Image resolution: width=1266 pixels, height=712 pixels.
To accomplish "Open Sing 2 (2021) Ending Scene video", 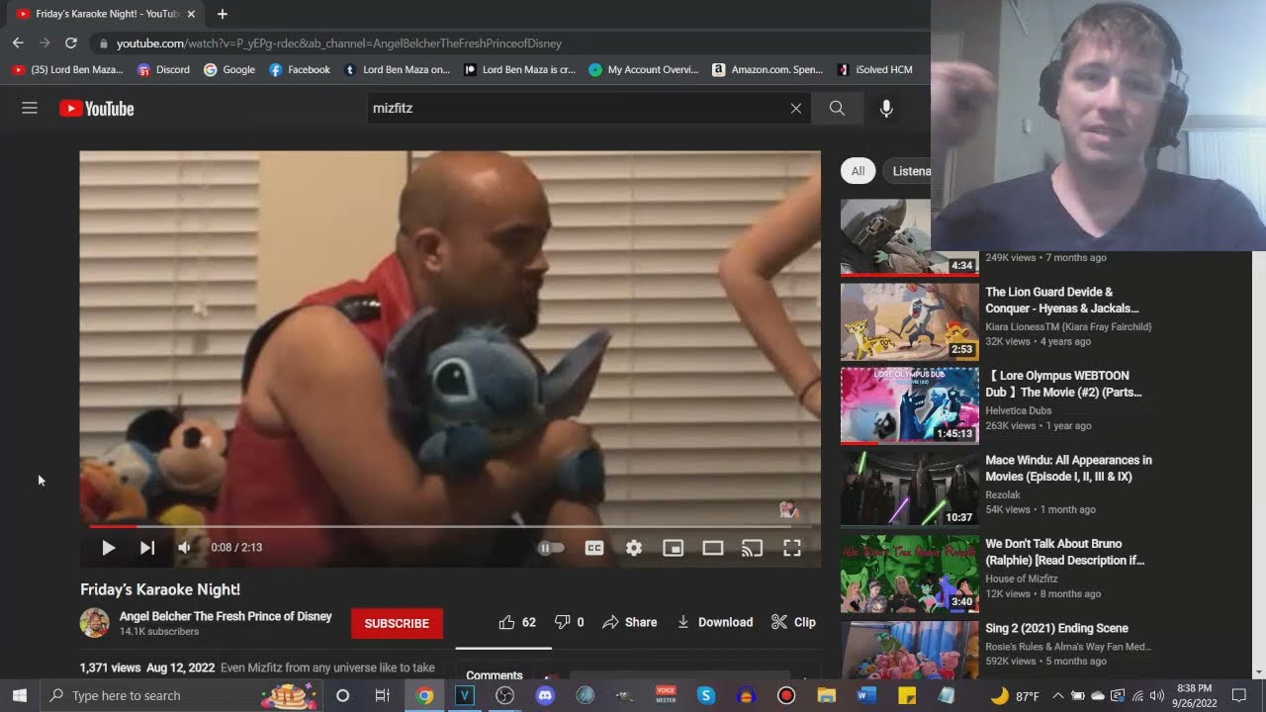I will pos(1056,628).
